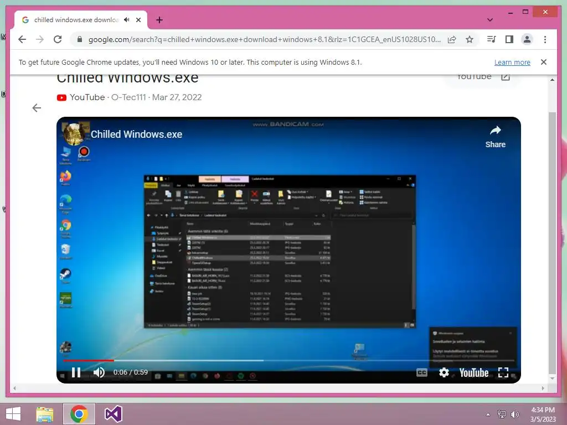The image size is (567, 425).
Task: Open Chrome's side panel
Action: (509, 39)
